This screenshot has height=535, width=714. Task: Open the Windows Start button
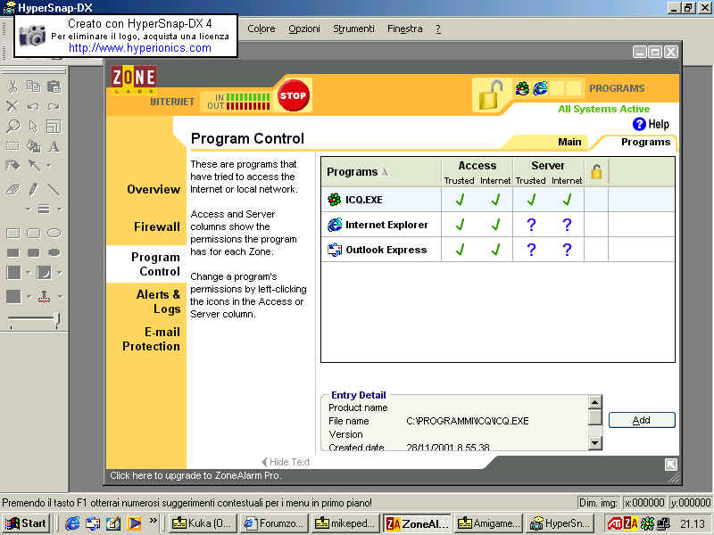(x=26, y=523)
